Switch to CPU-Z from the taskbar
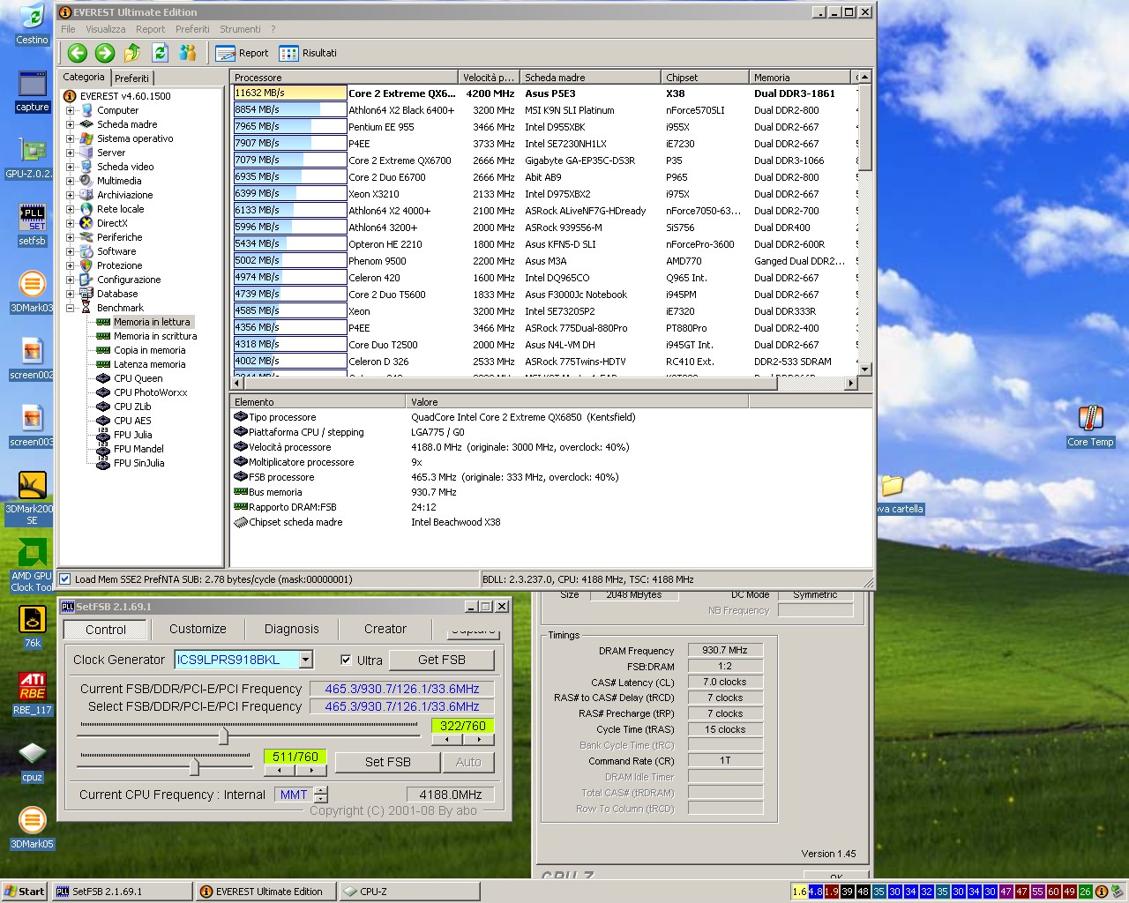 click(x=409, y=892)
